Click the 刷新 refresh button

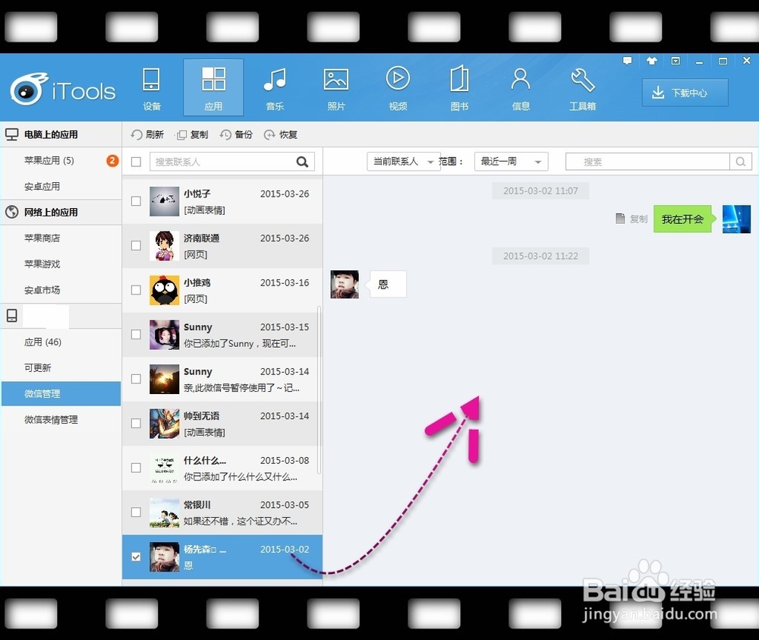pos(147,134)
